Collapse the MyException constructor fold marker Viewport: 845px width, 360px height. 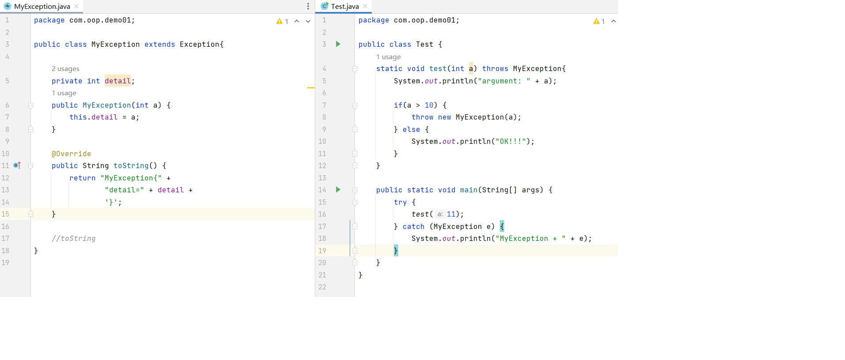tap(30, 105)
